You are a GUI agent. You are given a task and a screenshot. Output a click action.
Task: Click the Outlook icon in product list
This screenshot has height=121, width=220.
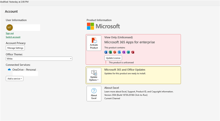tap(119, 52)
